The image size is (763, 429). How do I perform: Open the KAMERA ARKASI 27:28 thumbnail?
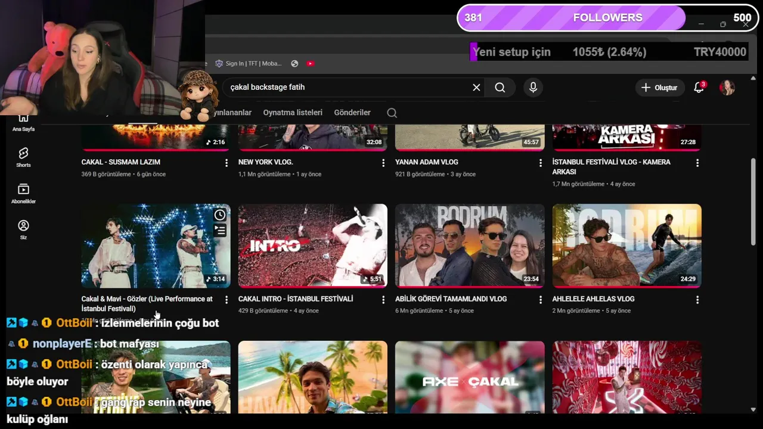tap(626, 138)
